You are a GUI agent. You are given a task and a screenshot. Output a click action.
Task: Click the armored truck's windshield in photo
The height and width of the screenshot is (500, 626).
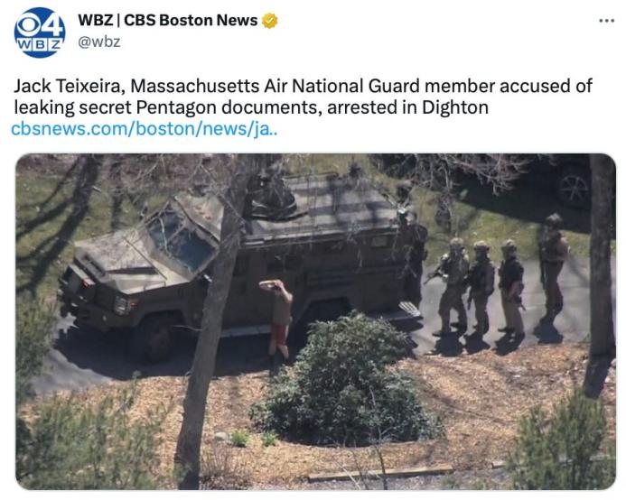click(182, 241)
